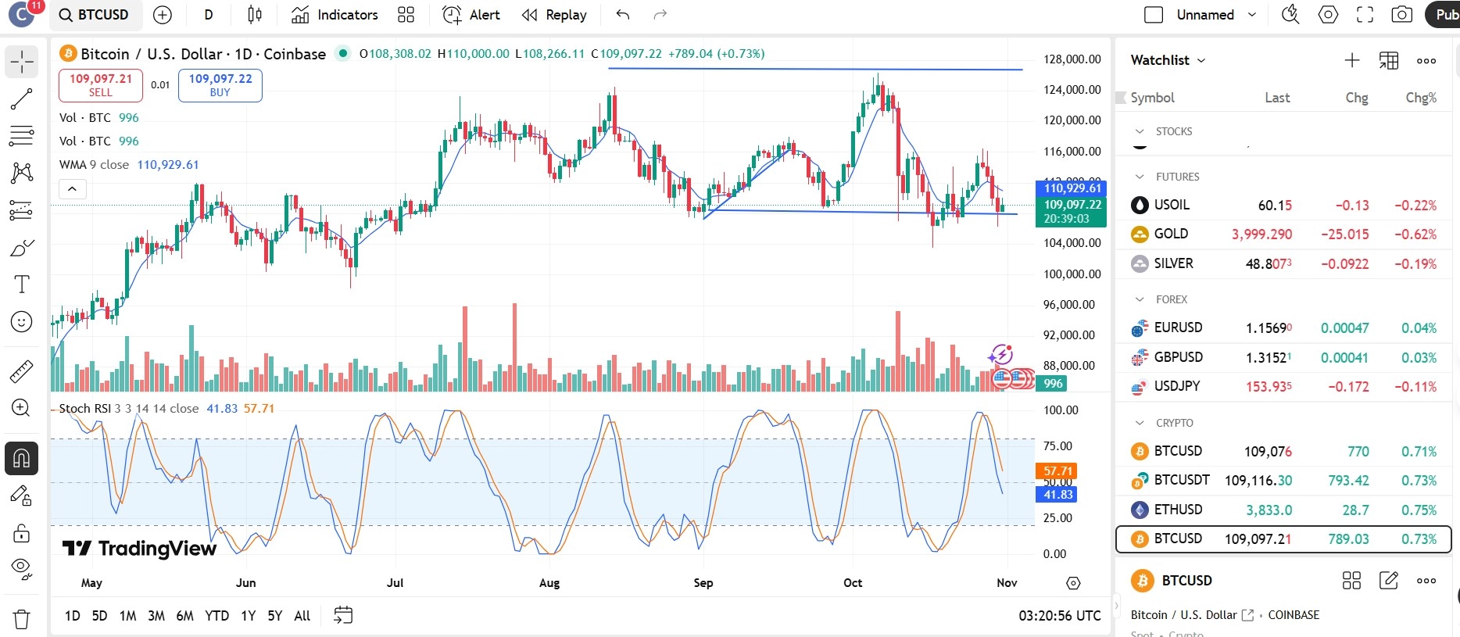The width and height of the screenshot is (1460, 637).
Task: Take a chart snapshot with camera icon
Action: (x=1401, y=15)
